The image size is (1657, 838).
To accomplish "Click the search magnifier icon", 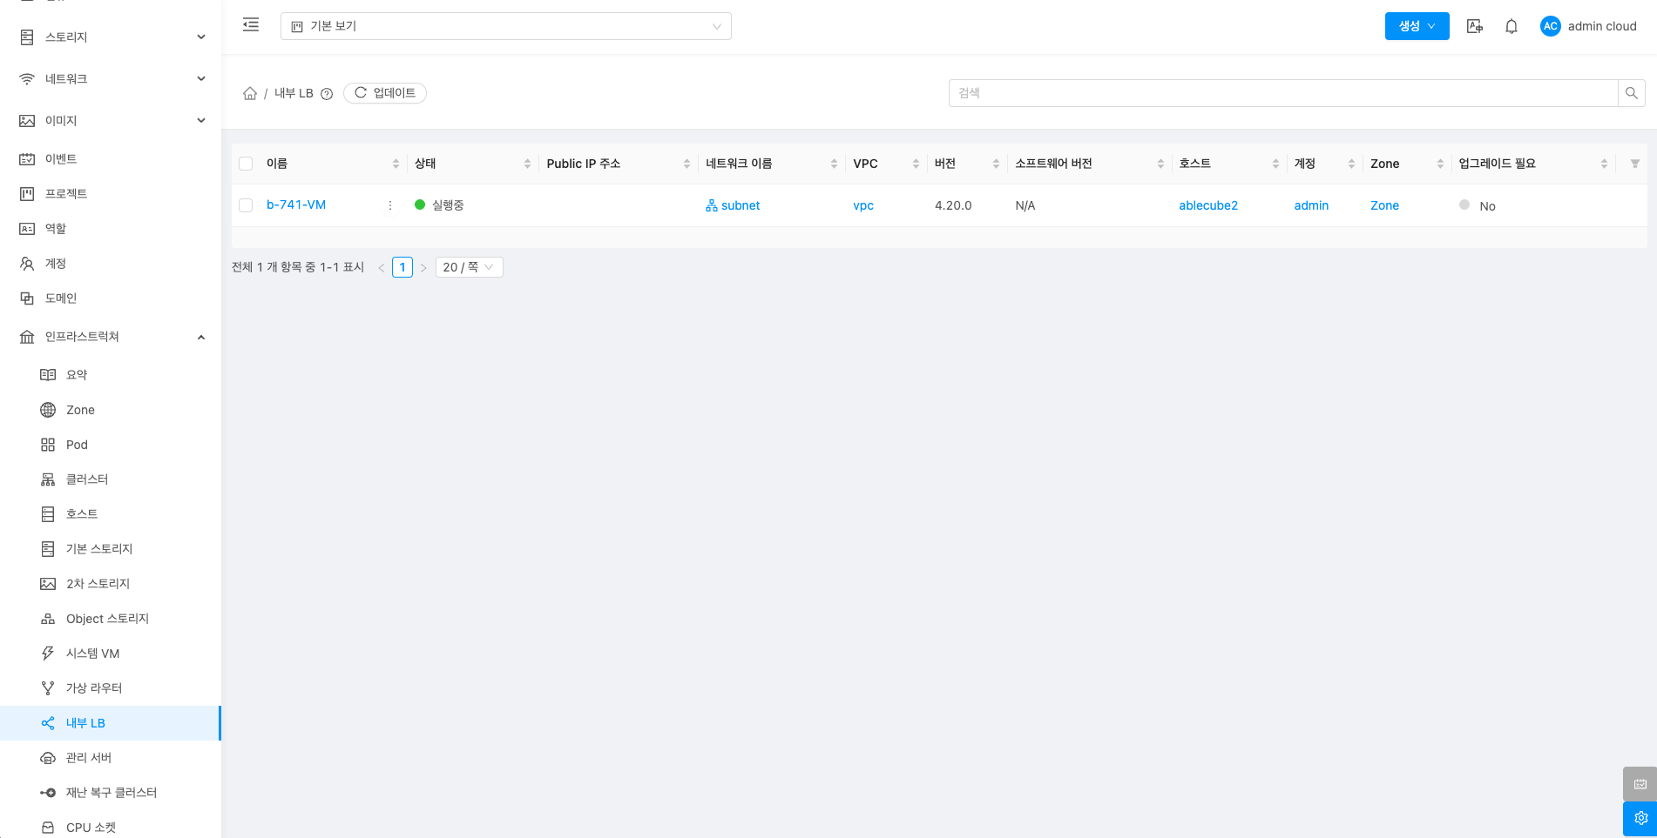I will 1631,93.
